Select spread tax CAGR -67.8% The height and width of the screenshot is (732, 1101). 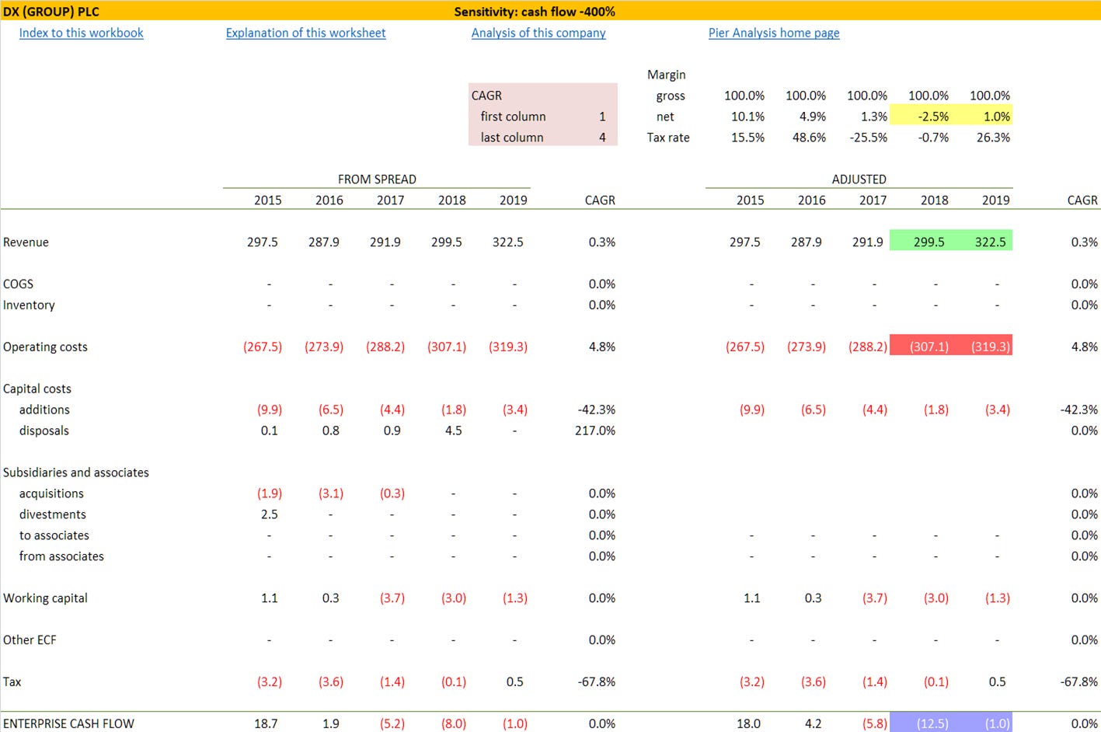[597, 682]
